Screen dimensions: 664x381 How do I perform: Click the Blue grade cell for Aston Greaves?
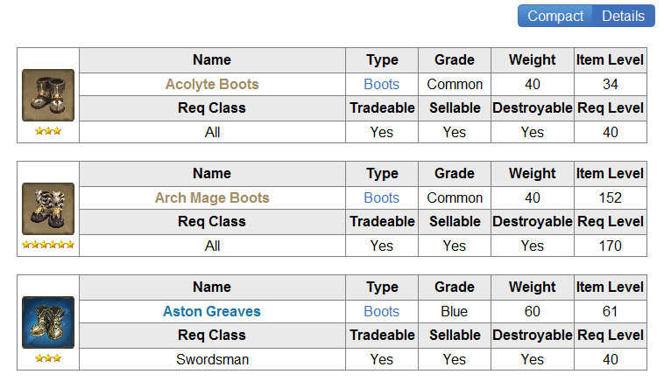pyautogui.click(x=455, y=312)
